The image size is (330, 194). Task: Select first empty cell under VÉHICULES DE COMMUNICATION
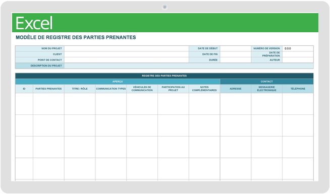tap(142, 104)
